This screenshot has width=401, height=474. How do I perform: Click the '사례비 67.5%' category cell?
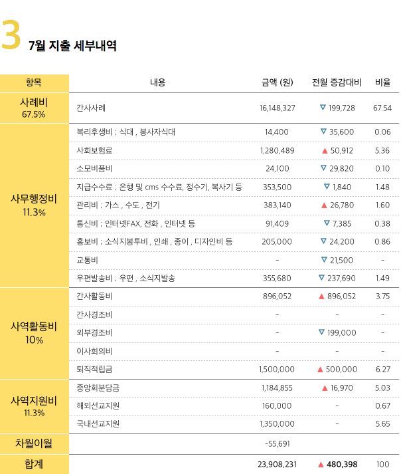tap(34, 108)
